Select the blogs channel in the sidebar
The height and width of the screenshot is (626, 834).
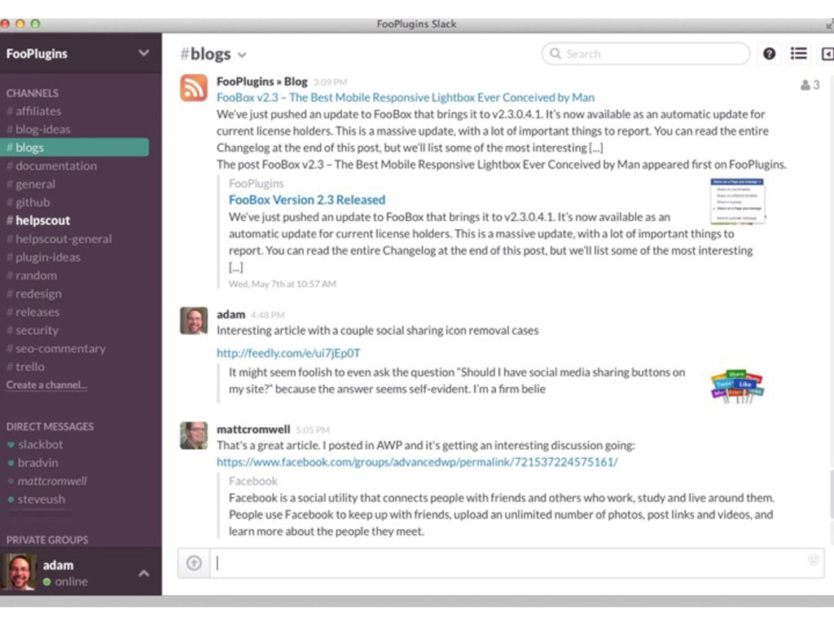click(x=74, y=148)
